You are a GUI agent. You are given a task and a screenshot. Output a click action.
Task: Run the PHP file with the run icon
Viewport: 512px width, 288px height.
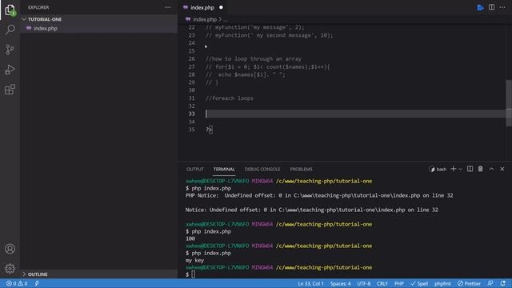click(x=480, y=7)
